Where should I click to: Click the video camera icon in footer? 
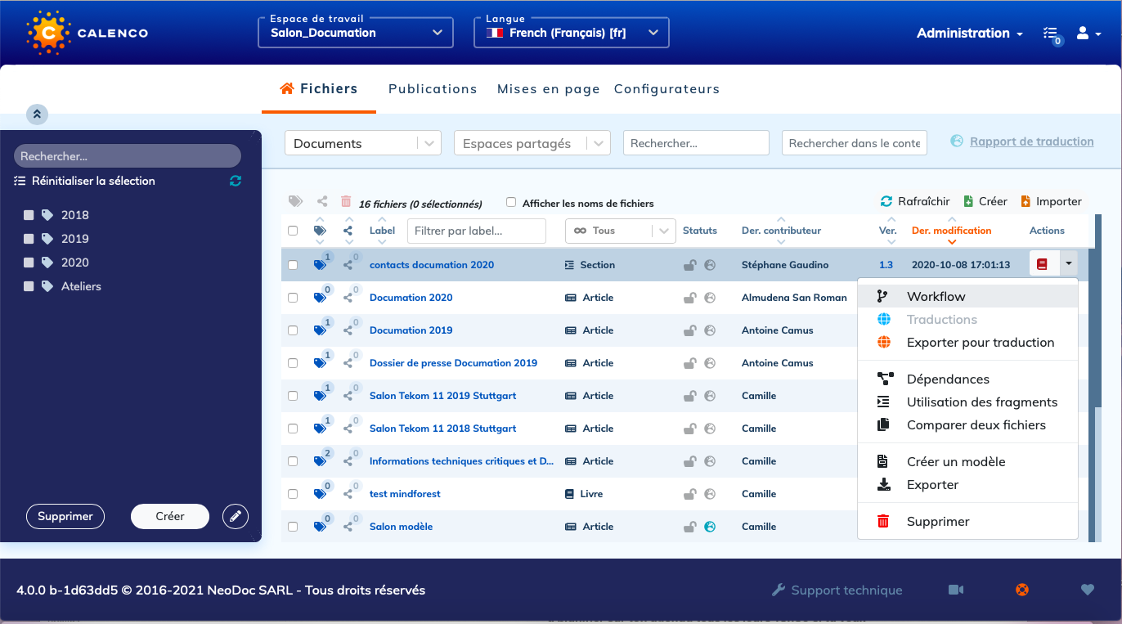(x=956, y=590)
